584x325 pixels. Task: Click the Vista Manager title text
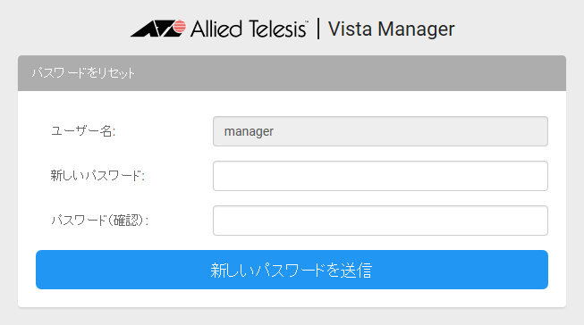tap(391, 29)
